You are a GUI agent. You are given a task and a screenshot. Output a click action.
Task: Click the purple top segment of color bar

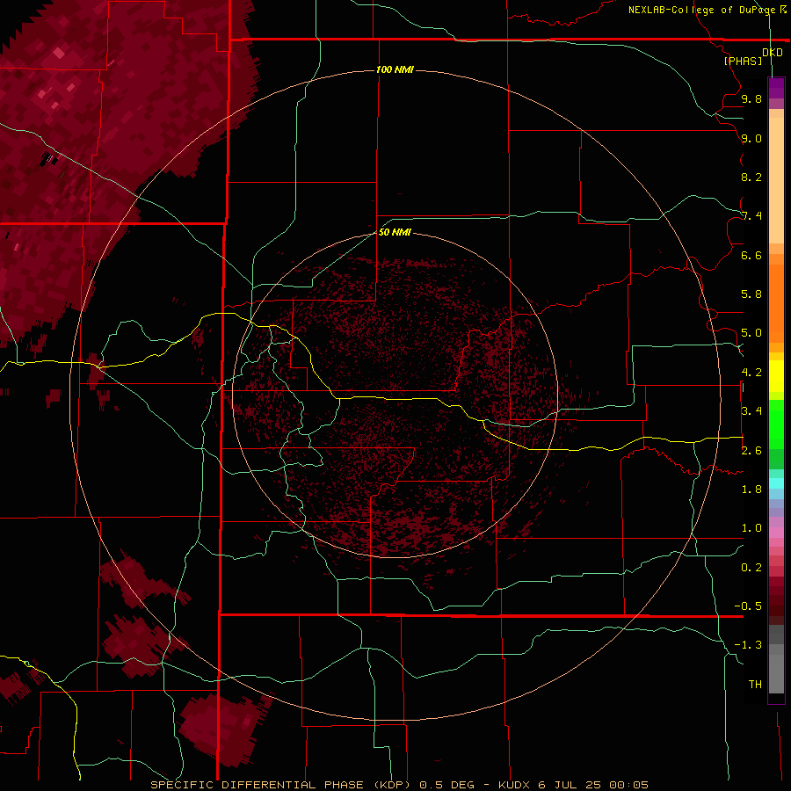pyautogui.click(x=776, y=88)
